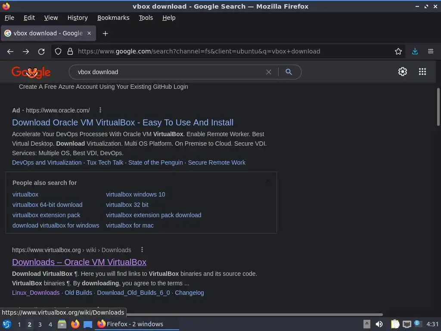Open options for the Oracle ad
The height and width of the screenshot is (331, 441).
click(x=100, y=110)
